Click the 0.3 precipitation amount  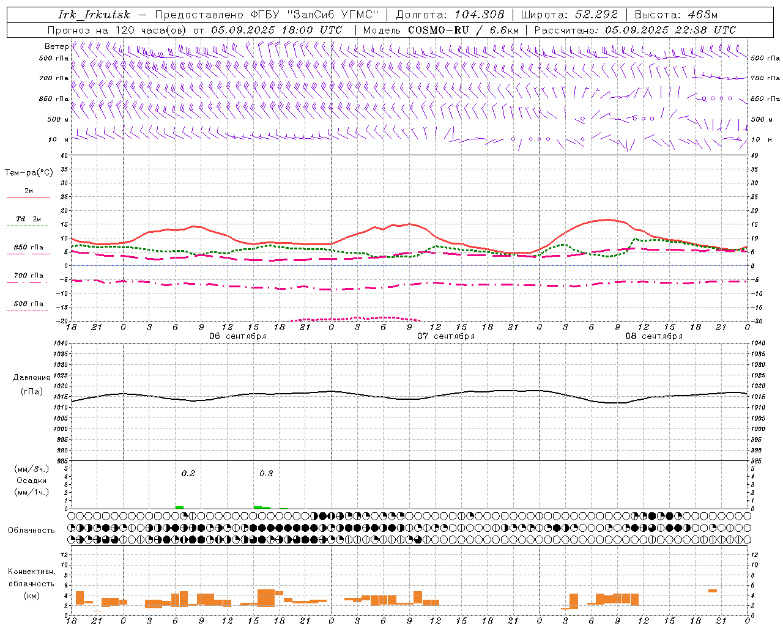coord(266,474)
